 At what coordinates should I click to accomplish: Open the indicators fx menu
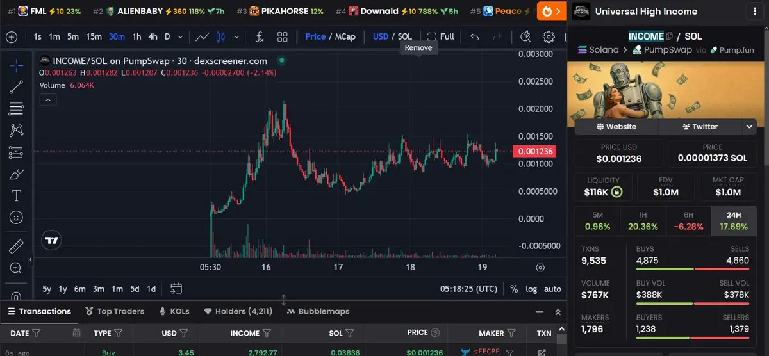point(260,36)
